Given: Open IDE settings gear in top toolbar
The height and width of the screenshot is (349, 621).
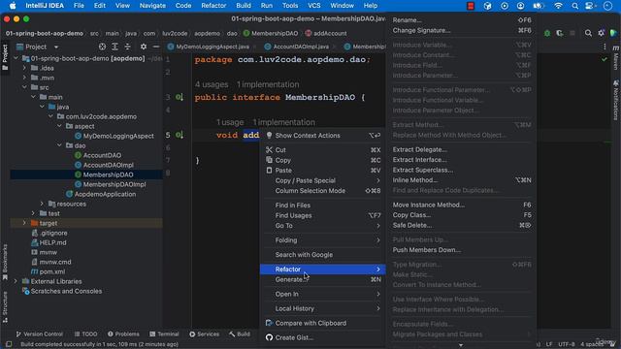Looking at the screenshot, I should tap(602, 33).
